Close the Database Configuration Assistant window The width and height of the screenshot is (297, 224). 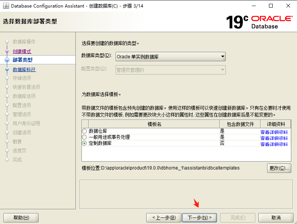point(288,6)
